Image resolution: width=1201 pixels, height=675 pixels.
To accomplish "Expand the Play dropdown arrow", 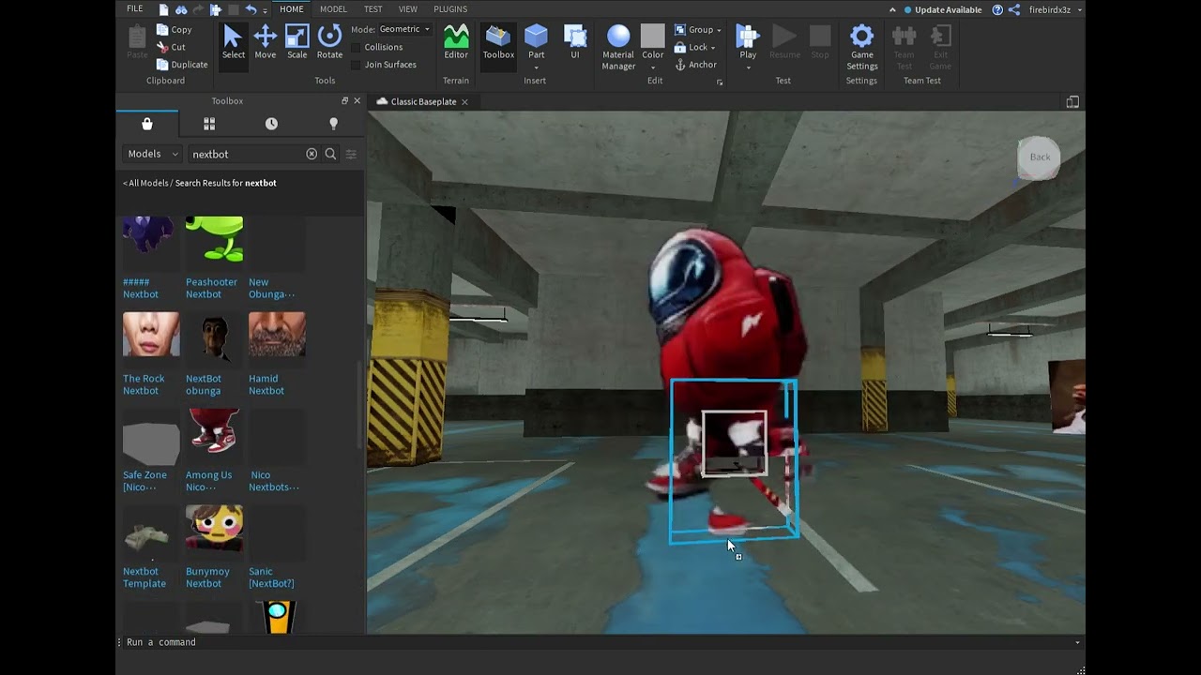I will [x=748, y=67].
